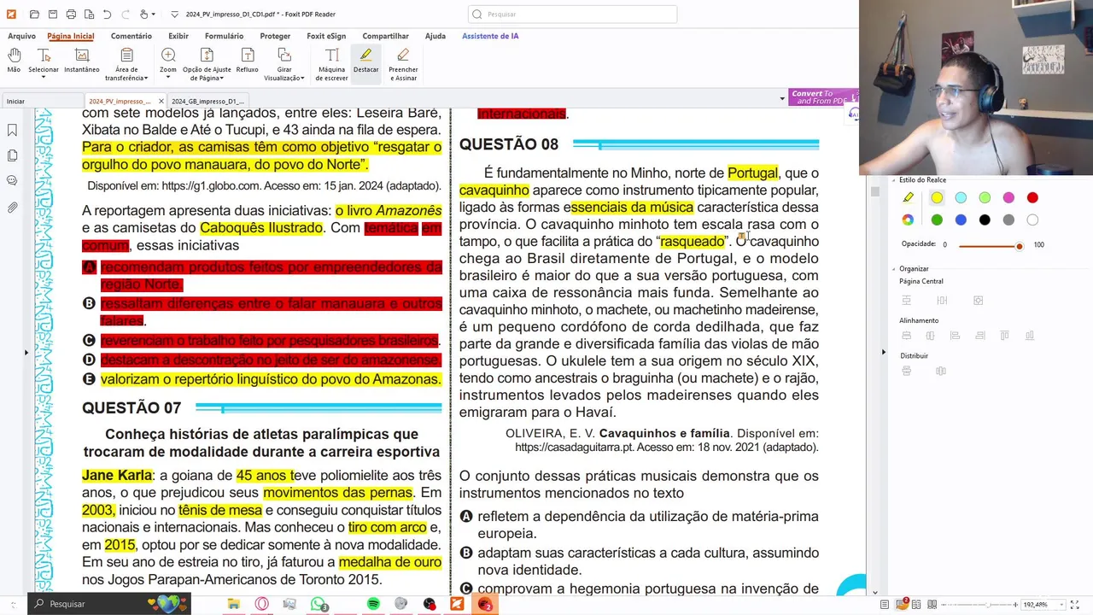
Task: Open Preencher e Assinar tool
Action: tap(403, 64)
